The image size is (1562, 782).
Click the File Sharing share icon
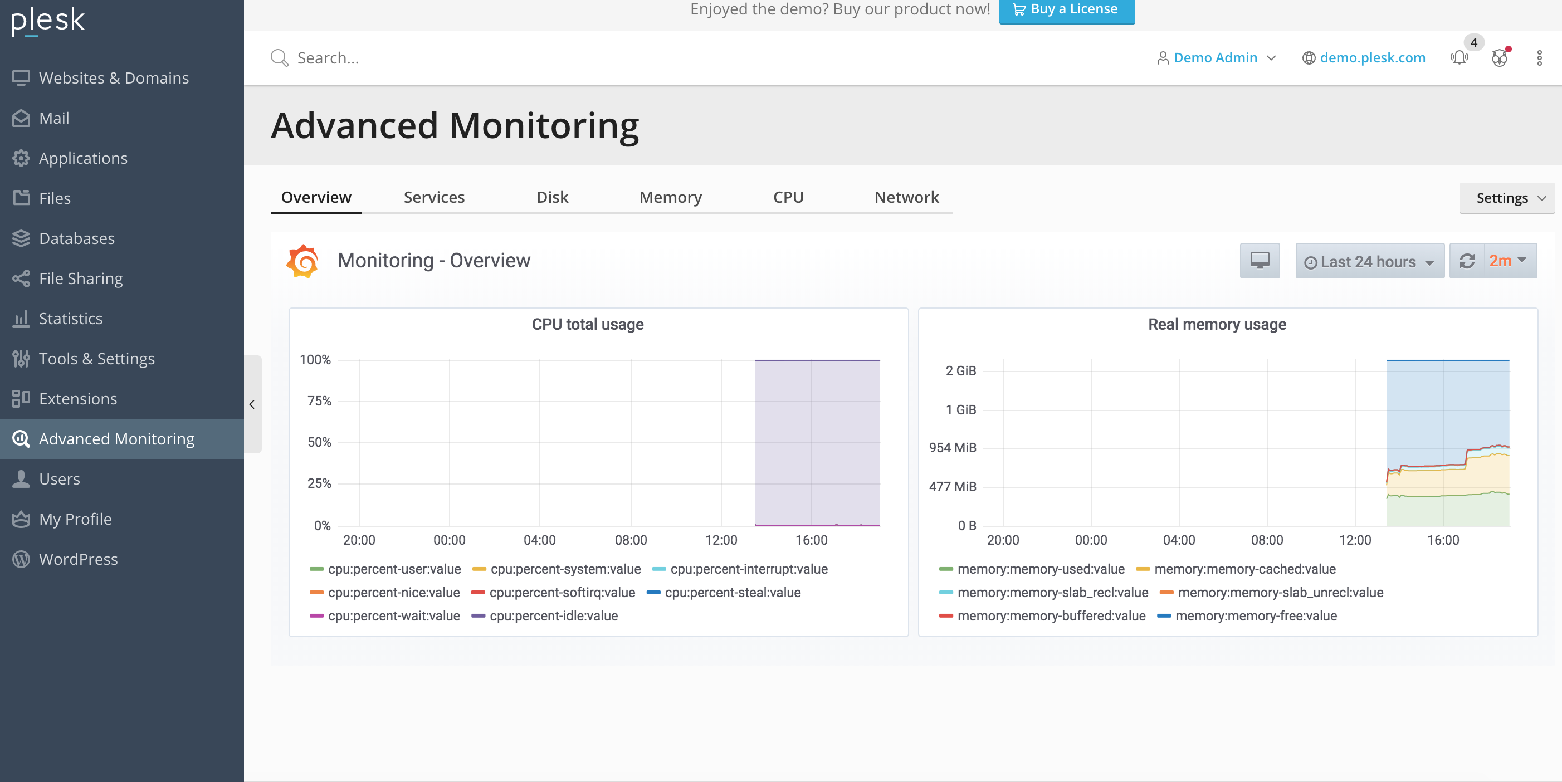point(21,278)
